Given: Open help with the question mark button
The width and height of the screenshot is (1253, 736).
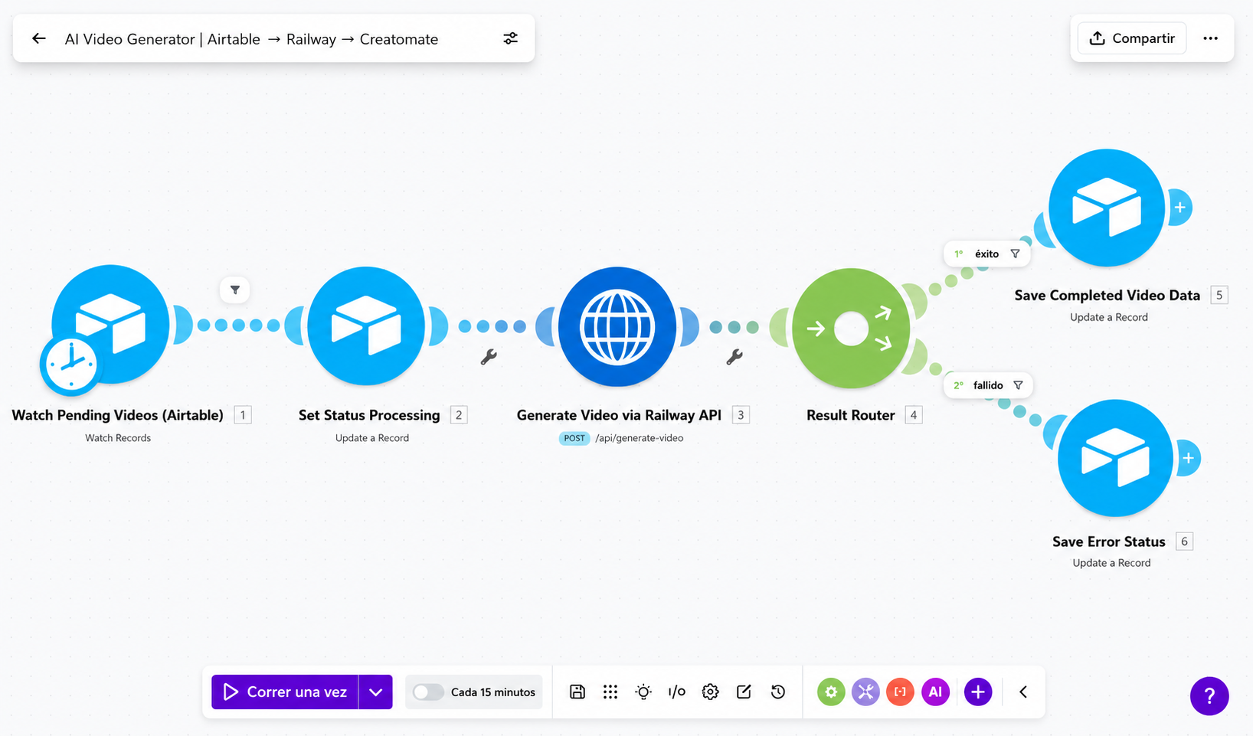Looking at the screenshot, I should [x=1209, y=695].
